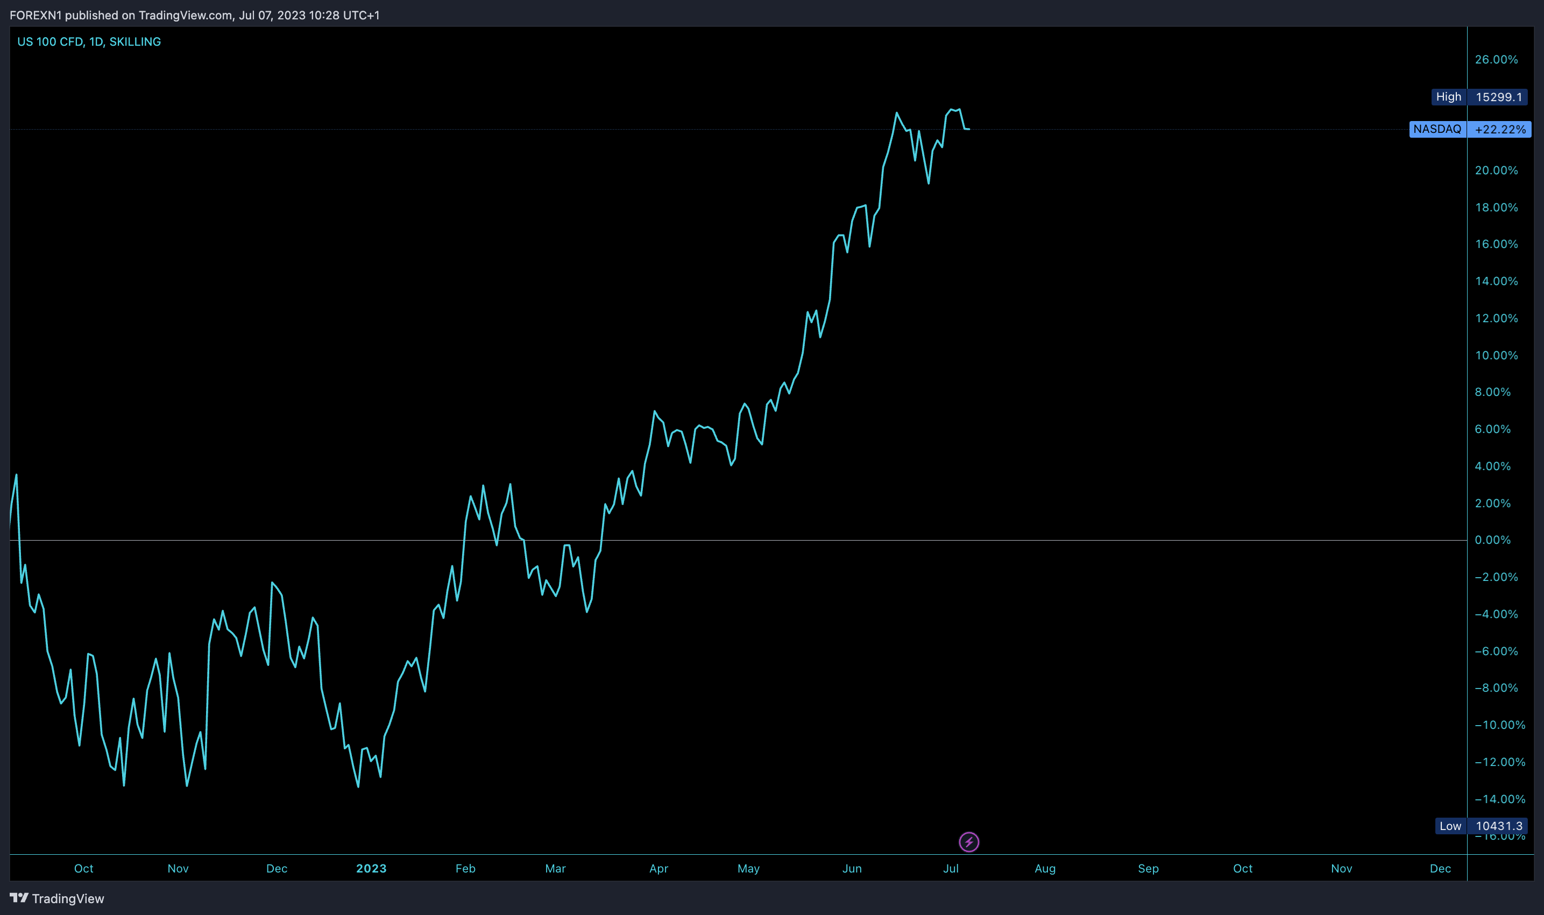Click the NASDAQ +22.22% price tag
This screenshot has height=915, width=1544.
click(1470, 129)
